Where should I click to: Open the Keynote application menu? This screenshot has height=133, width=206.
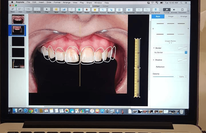20,2
